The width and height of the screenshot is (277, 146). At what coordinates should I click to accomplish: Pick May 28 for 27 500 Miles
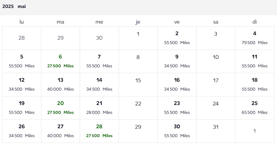pyautogui.click(x=99, y=131)
